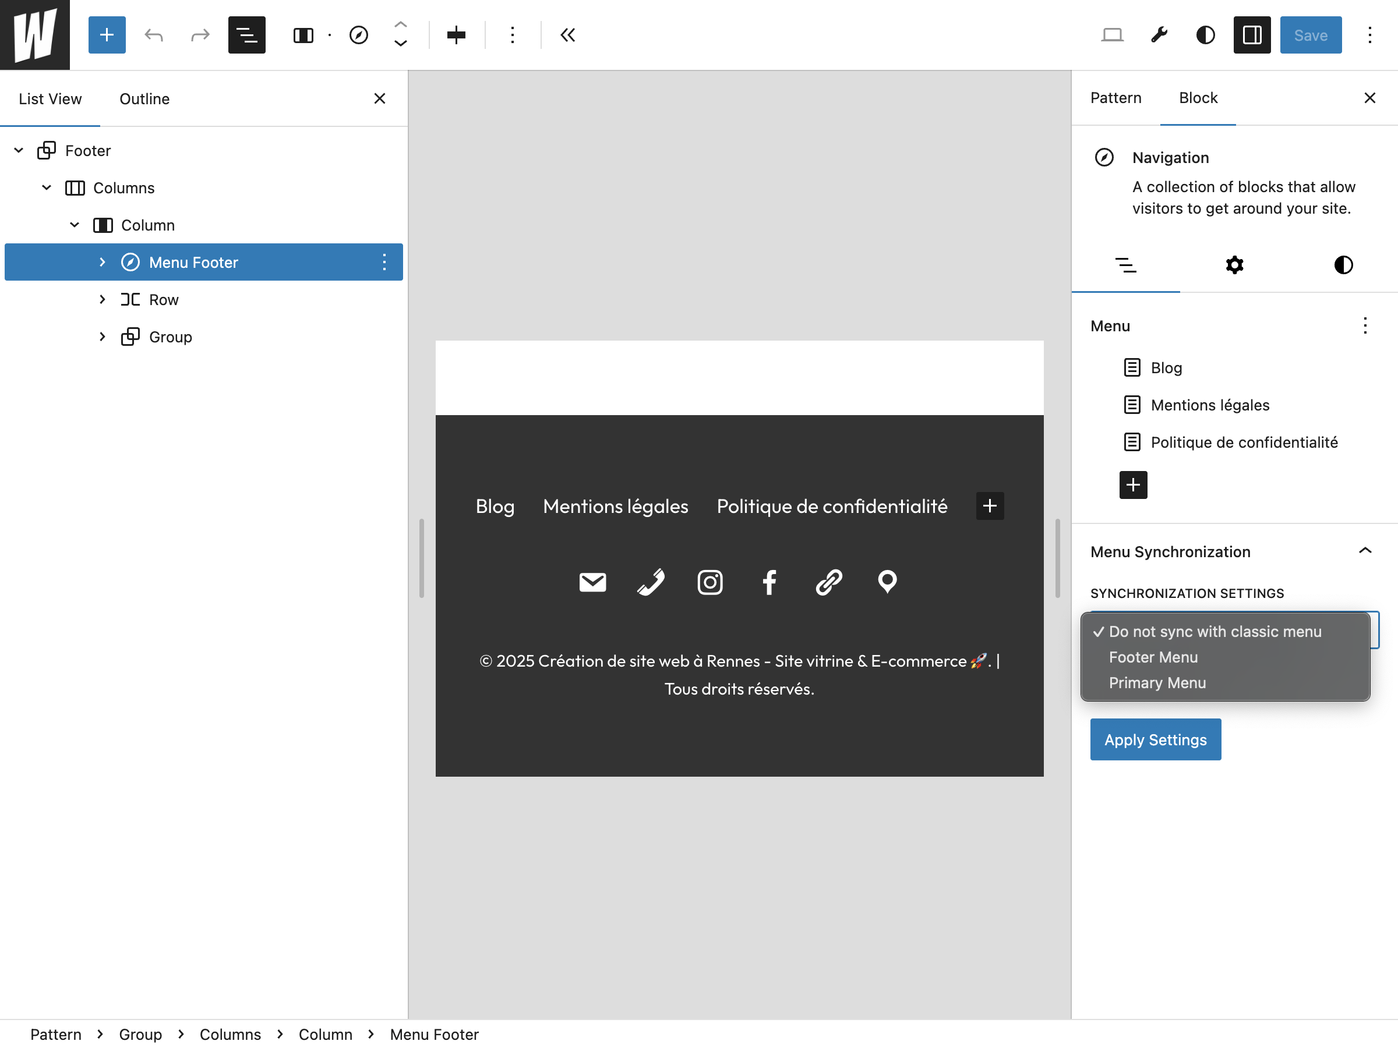Switch to the Outline tab
The width and height of the screenshot is (1398, 1048).
(x=144, y=99)
